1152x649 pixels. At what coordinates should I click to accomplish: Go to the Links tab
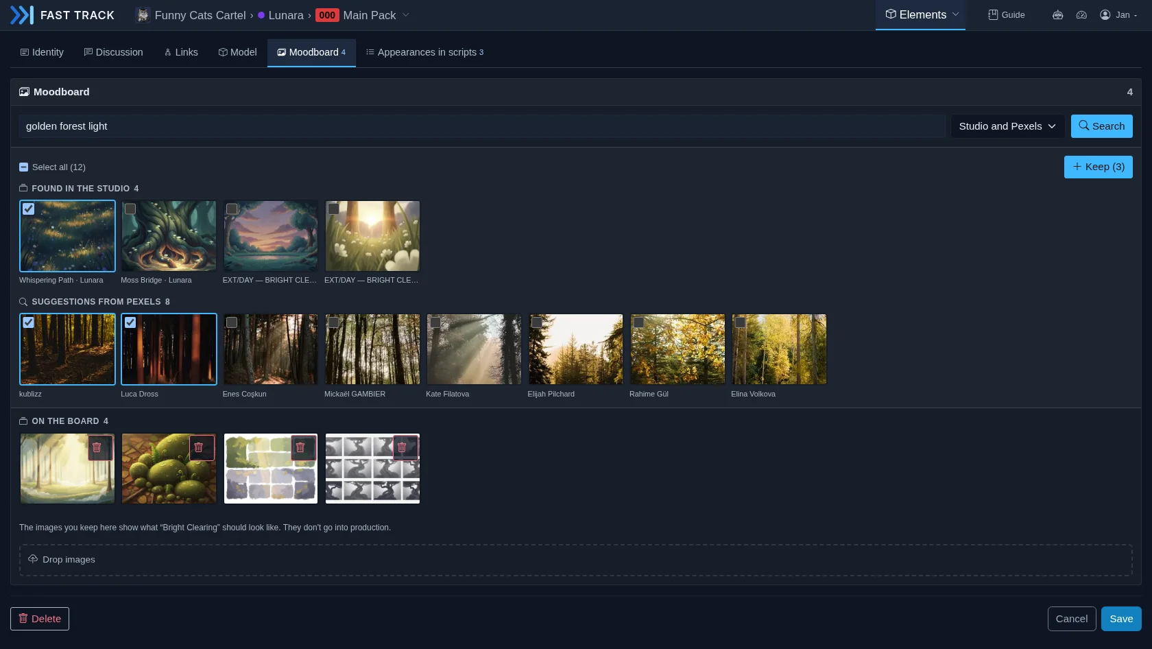pos(181,52)
